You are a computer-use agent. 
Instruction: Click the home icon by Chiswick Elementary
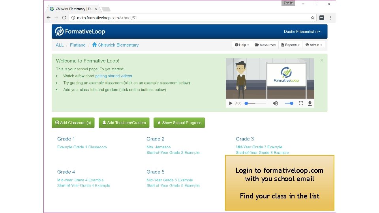[94, 45]
